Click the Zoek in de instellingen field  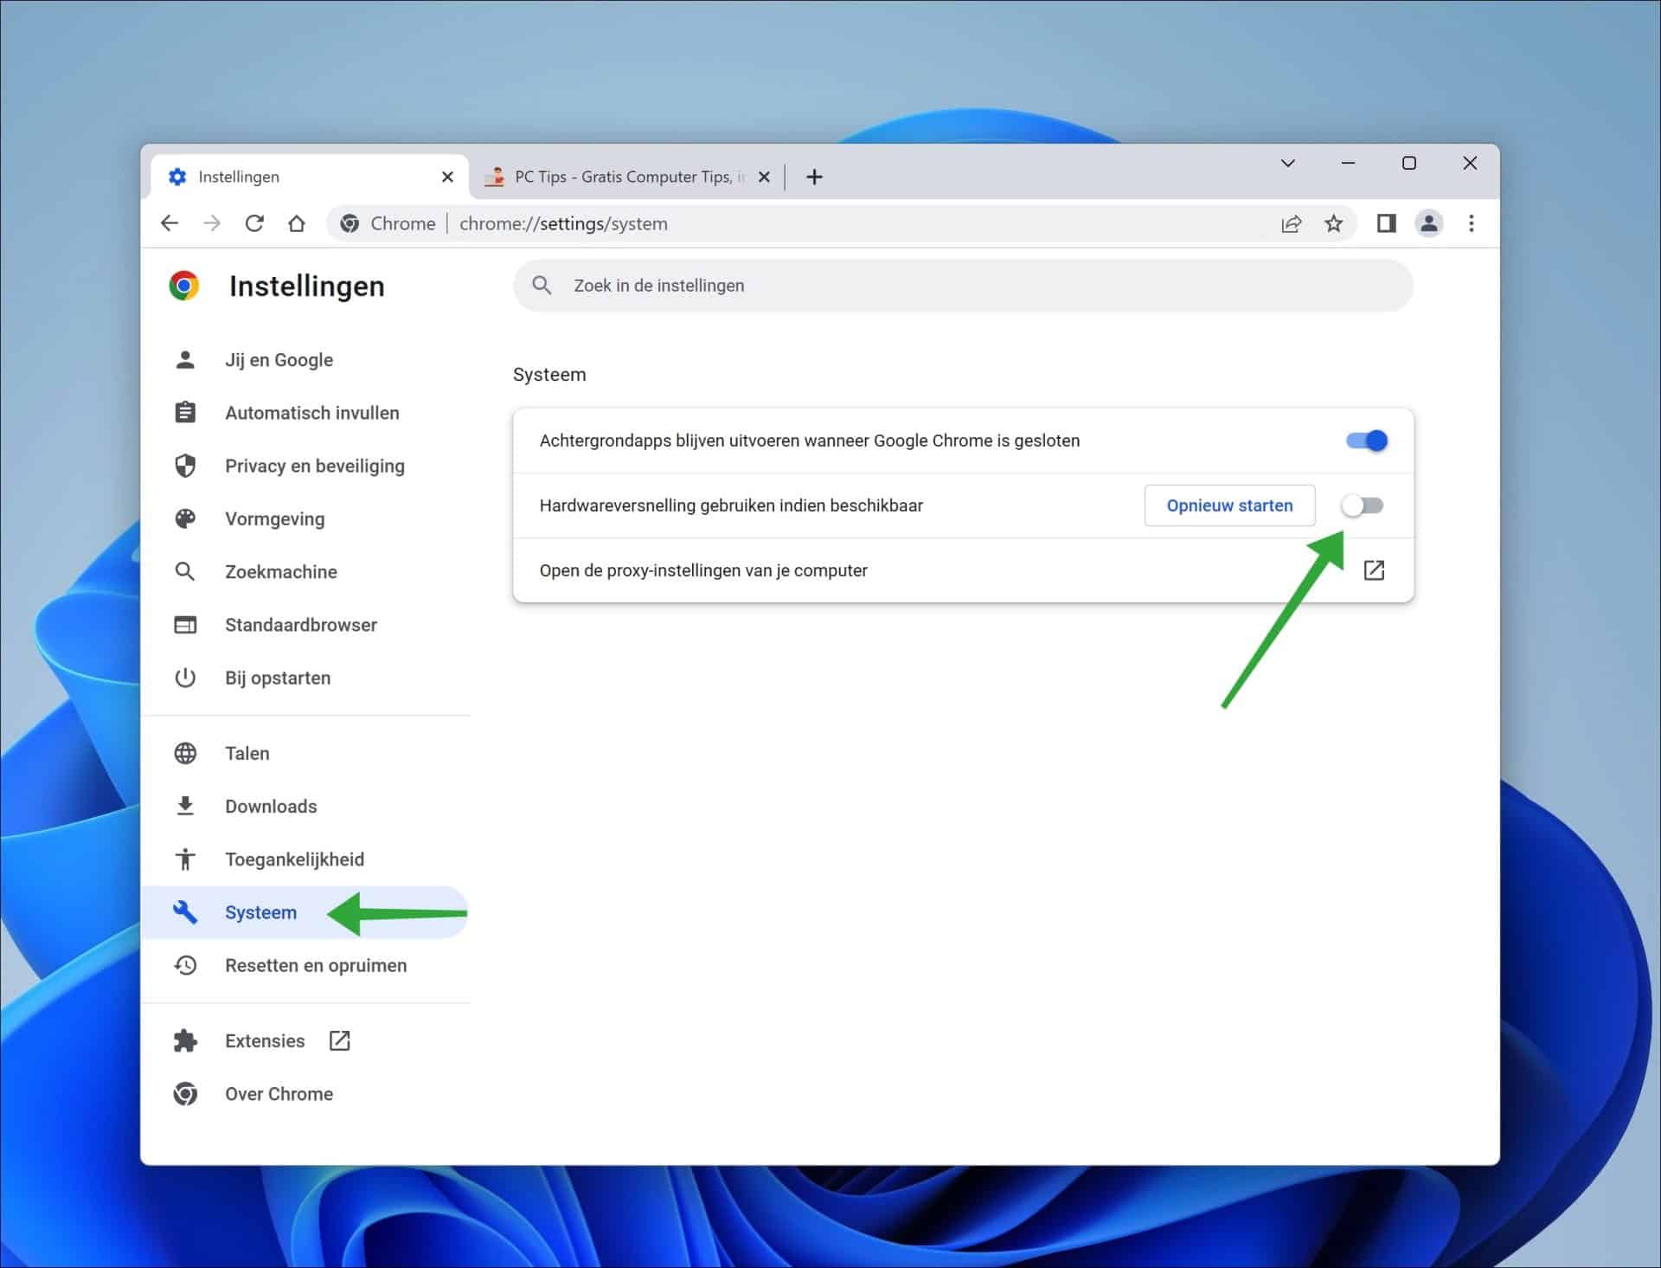pos(962,286)
